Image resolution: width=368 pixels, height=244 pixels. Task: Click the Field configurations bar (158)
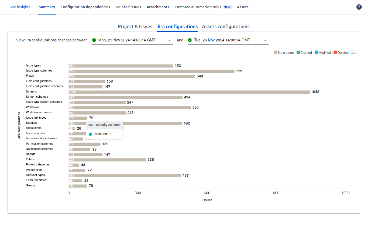pyautogui.click(x=87, y=82)
